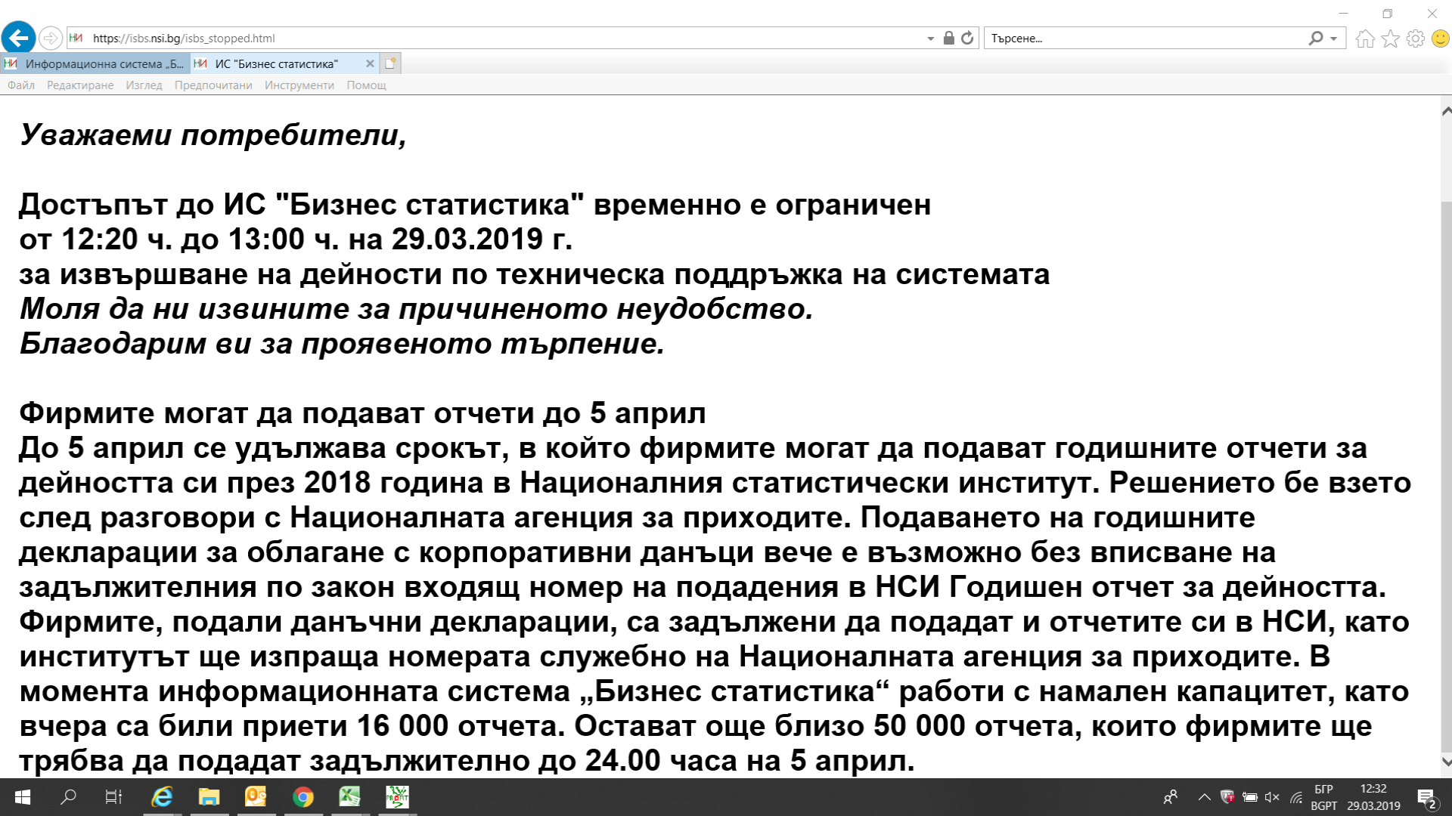Open the Action Center notifications icon
This screenshot has height=816, width=1452.
[x=1426, y=798]
